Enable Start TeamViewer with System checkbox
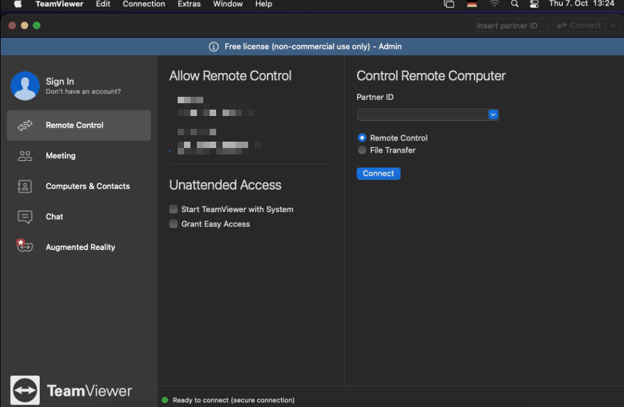The width and height of the screenshot is (624, 407). [173, 209]
